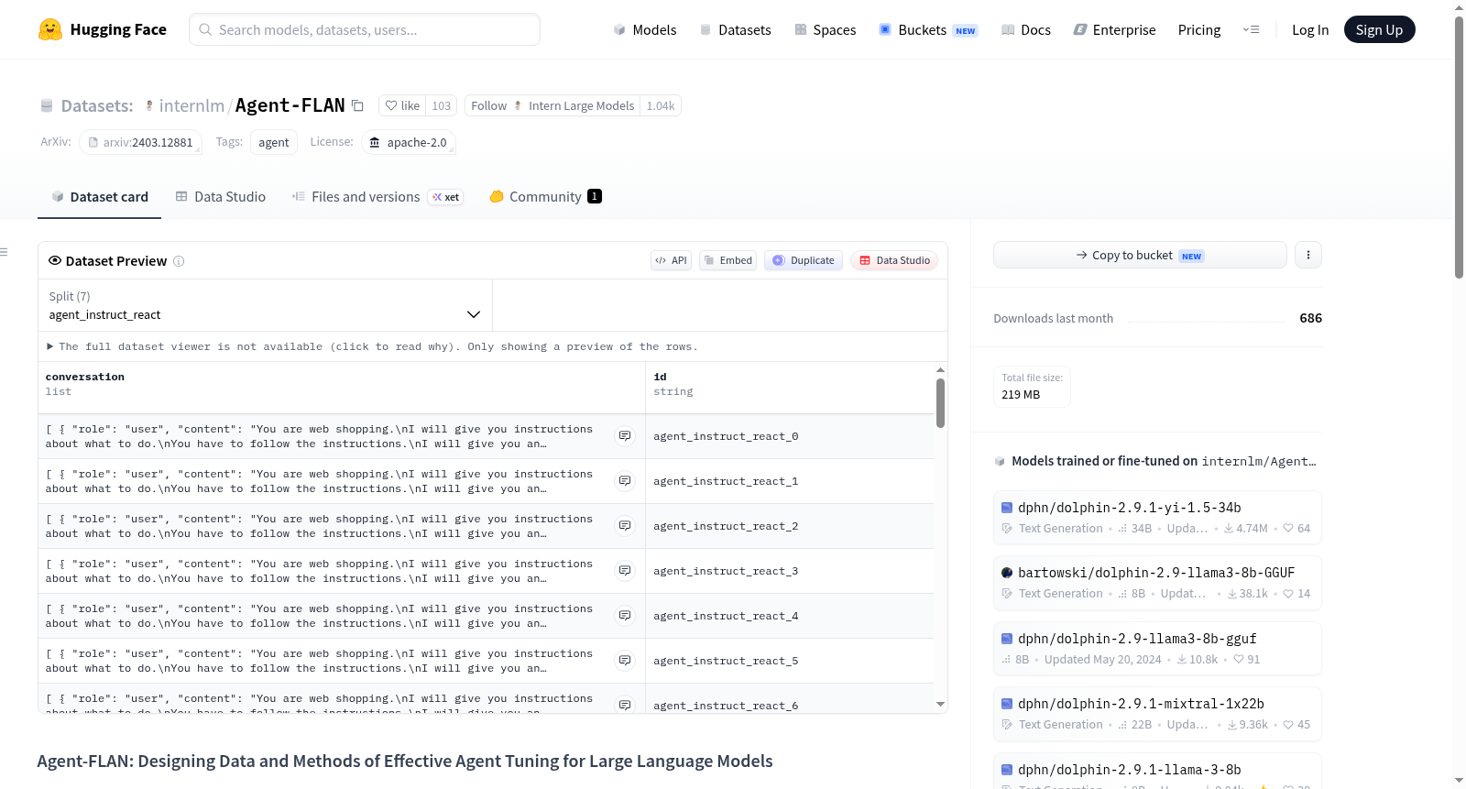
Task: Open model bartowski/dolphin-2.9-llama3-8b-GGUF
Action: pos(1157,583)
